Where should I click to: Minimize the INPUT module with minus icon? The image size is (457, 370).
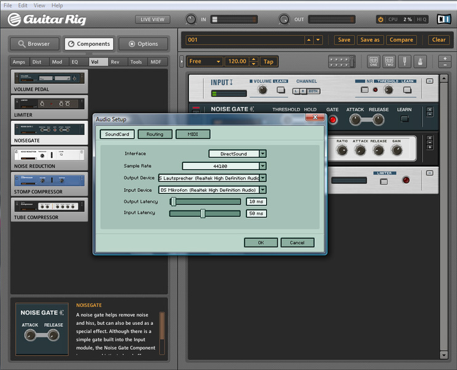pyautogui.click(x=430, y=81)
